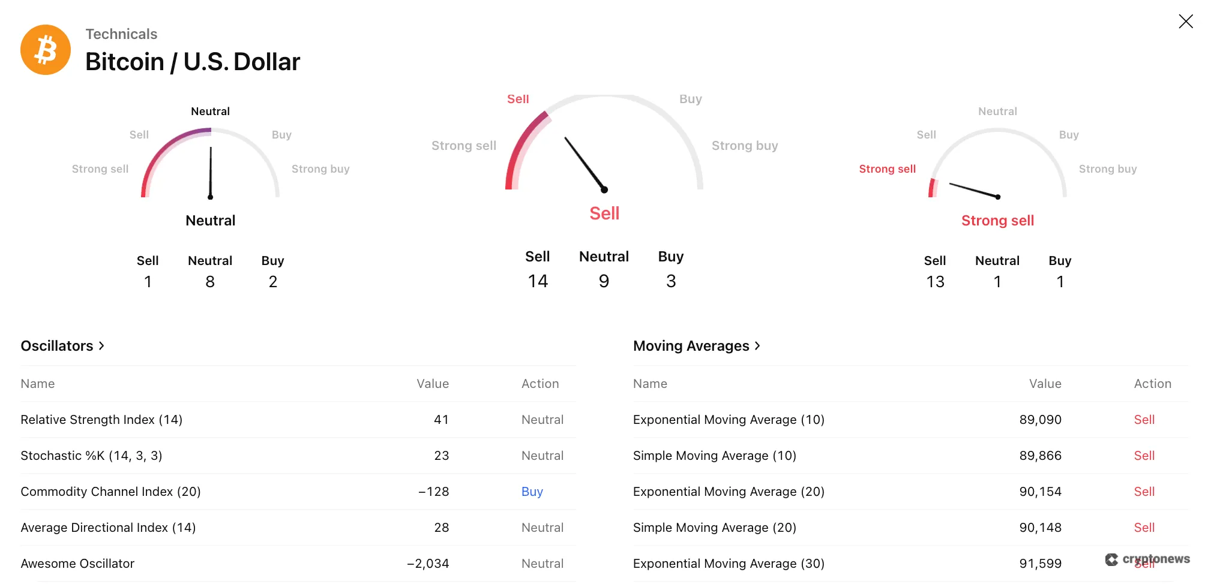Click the Strong sell label on middle gauge
Screen dimensions: 1211x584
tap(463, 145)
